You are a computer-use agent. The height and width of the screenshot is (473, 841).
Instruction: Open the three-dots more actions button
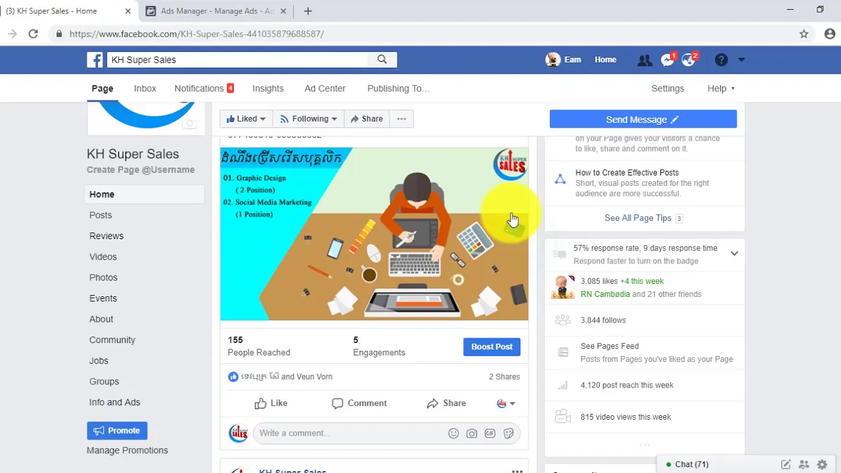(401, 119)
